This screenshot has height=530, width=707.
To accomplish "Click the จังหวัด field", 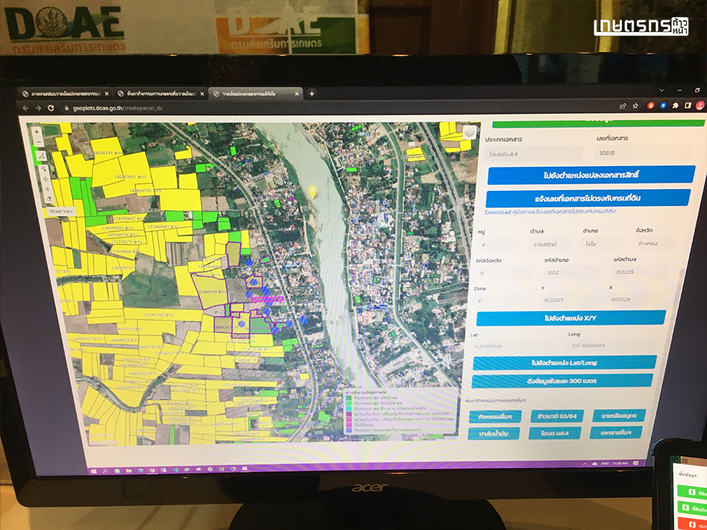I will coord(655,243).
